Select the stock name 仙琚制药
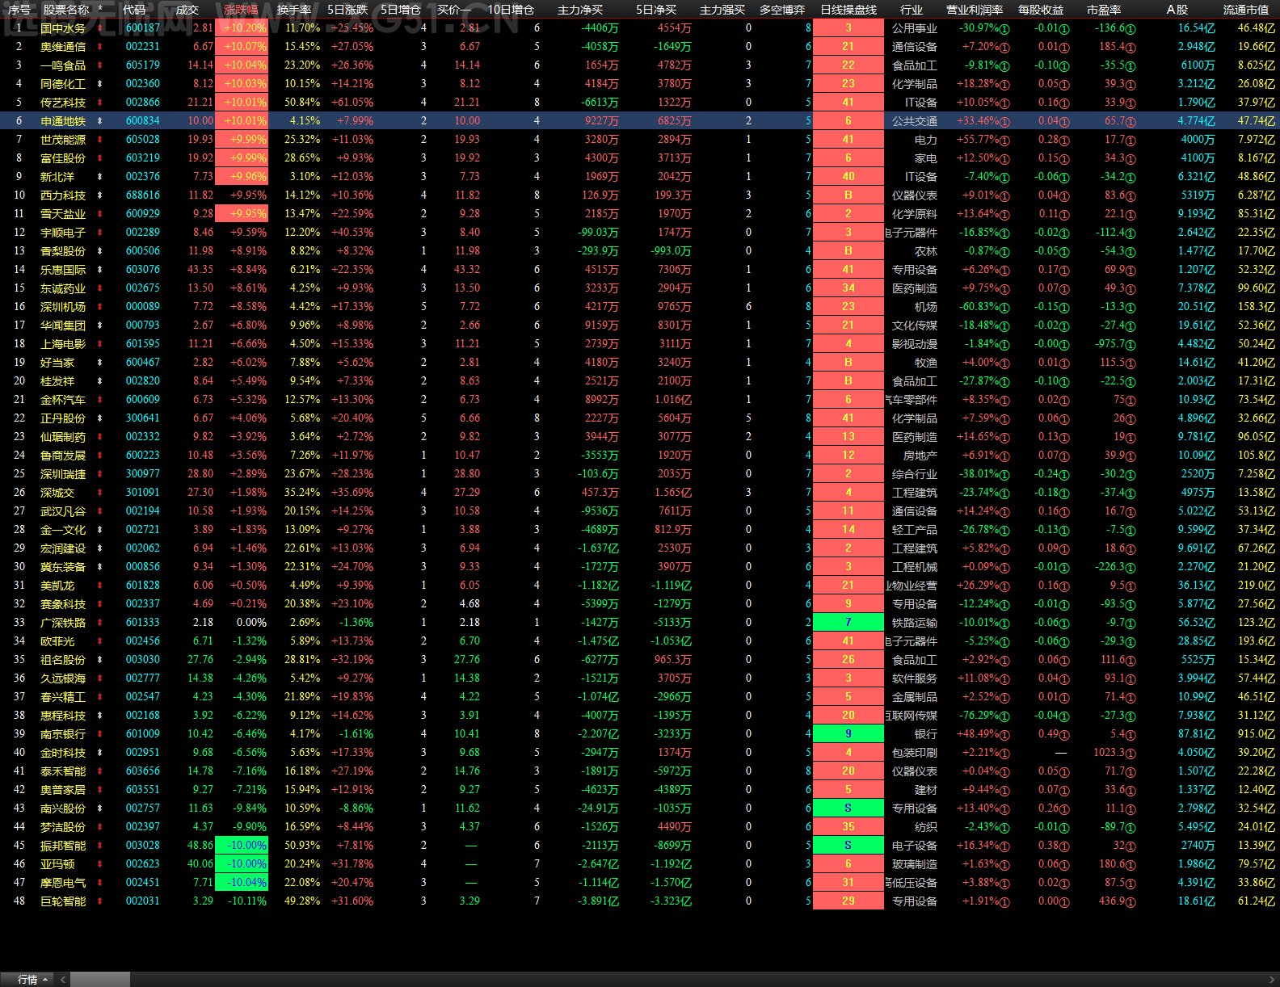The image size is (1280, 987). [x=63, y=437]
